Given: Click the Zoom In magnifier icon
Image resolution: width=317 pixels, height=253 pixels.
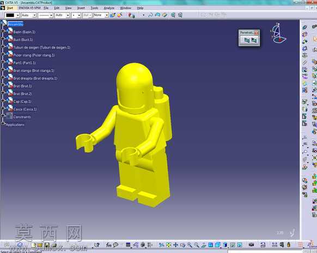Looking at the screenshot, I should pyautogui.click(x=190, y=245).
